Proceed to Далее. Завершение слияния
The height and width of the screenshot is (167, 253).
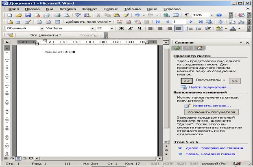[214, 148]
